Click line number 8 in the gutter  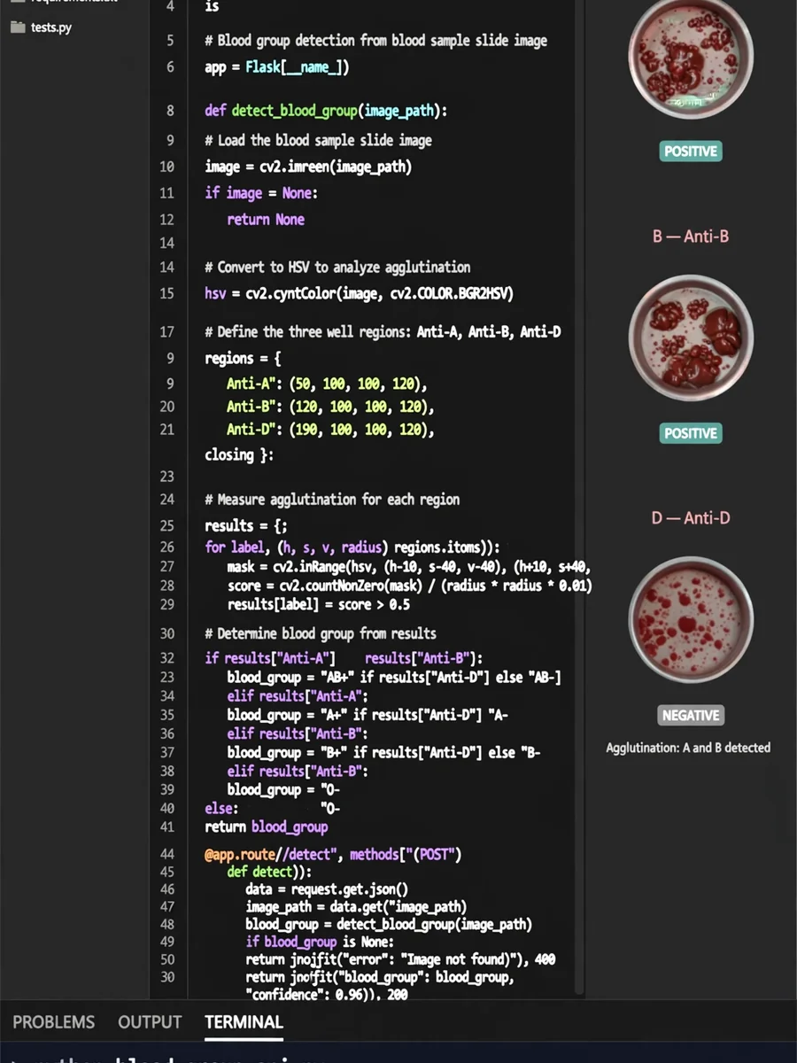coord(169,112)
